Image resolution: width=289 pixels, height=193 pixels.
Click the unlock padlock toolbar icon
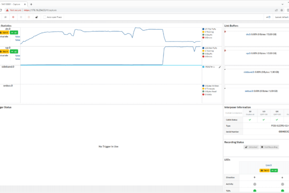click(37, 17)
